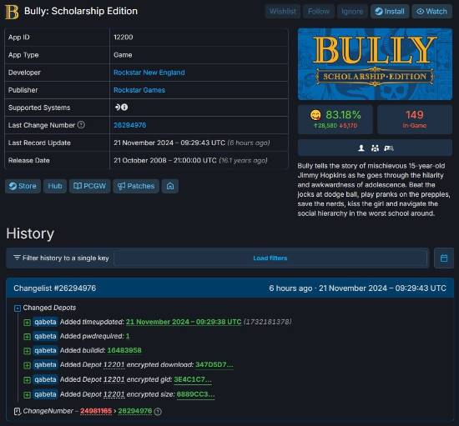Click qabeta tag on encrypted size row
459x426 pixels.
click(x=45, y=394)
